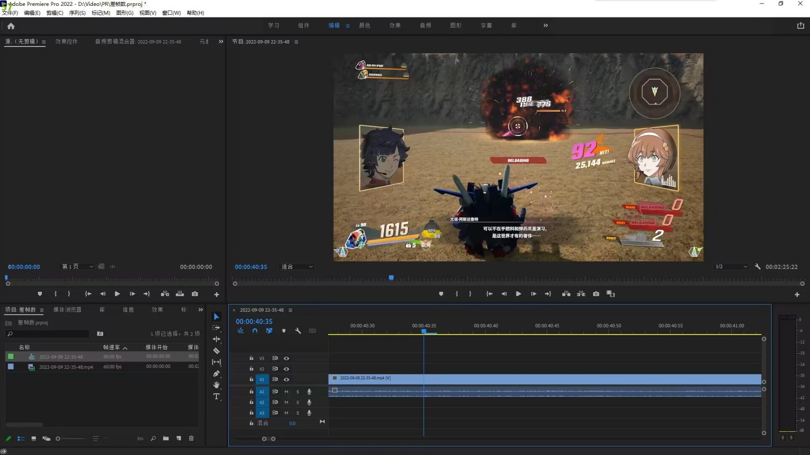Screen dimensions: 810x455
Task: Add marker in program monitor
Action: coord(441,294)
